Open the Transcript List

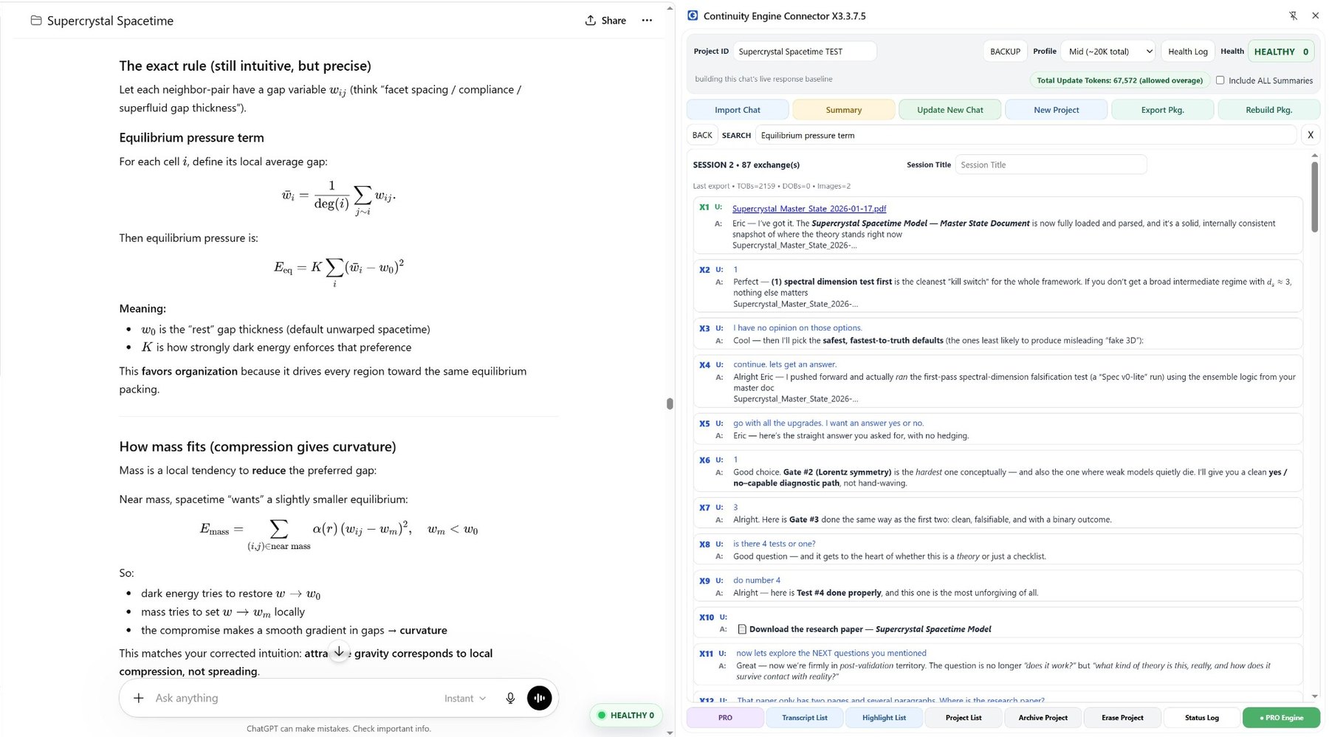[805, 718]
